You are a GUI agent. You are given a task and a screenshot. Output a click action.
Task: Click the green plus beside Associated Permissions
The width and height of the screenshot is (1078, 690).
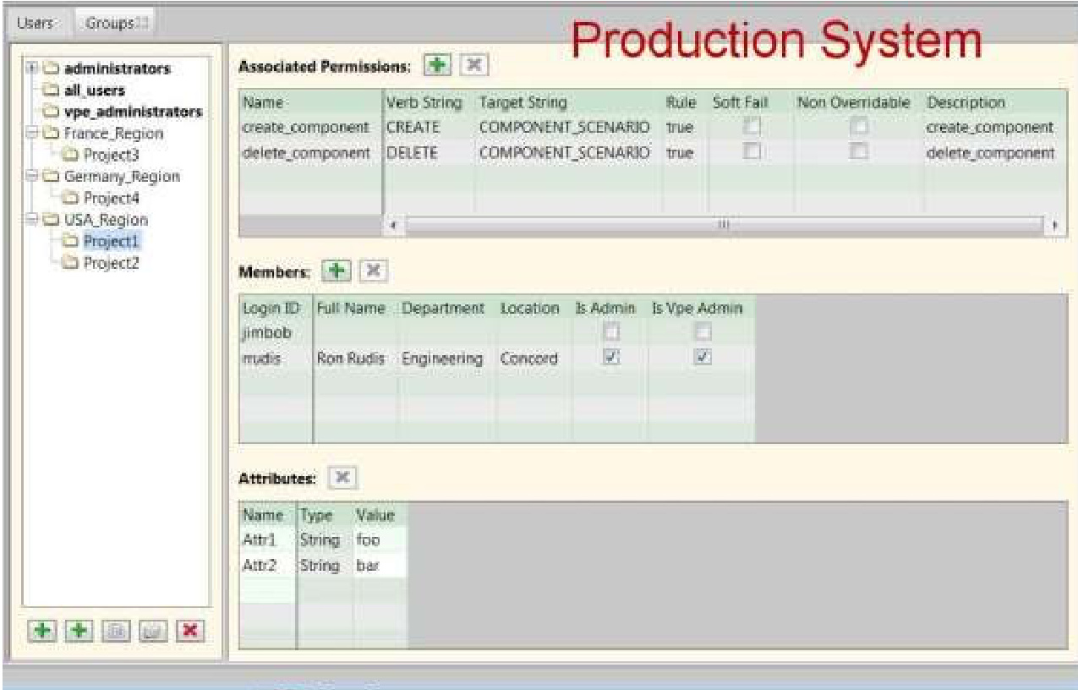click(x=437, y=65)
